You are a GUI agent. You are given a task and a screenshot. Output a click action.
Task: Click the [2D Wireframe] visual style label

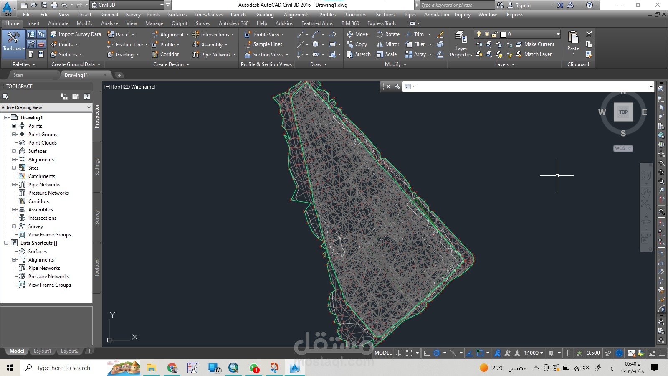(x=139, y=87)
